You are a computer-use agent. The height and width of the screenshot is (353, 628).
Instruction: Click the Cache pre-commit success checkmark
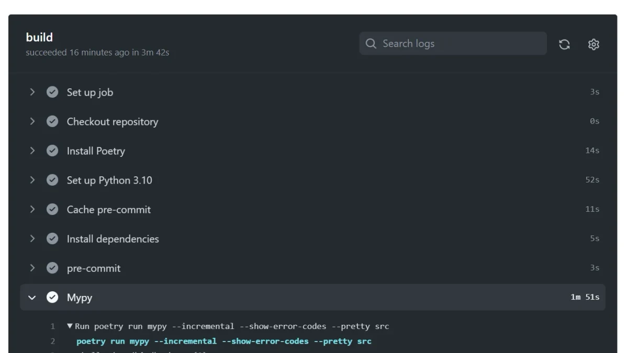(x=52, y=209)
